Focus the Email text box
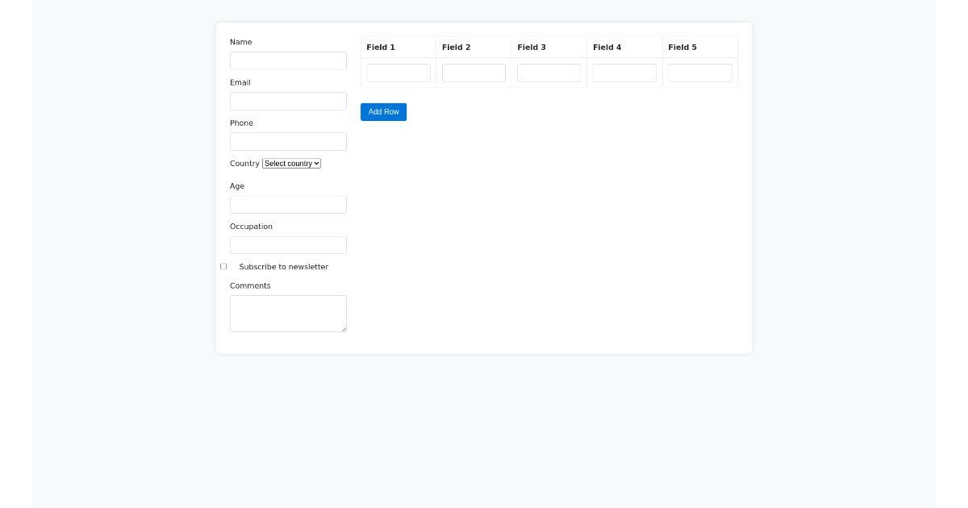968x508 pixels. 288,102
